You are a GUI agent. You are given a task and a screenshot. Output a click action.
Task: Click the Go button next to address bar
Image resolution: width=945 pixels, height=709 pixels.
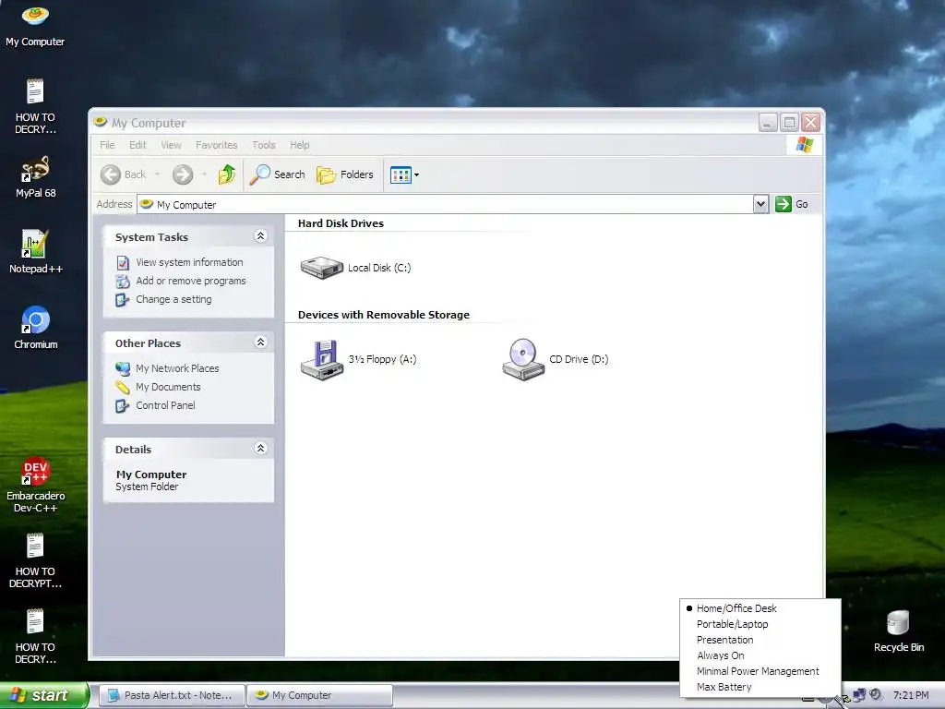click(791, 204)
